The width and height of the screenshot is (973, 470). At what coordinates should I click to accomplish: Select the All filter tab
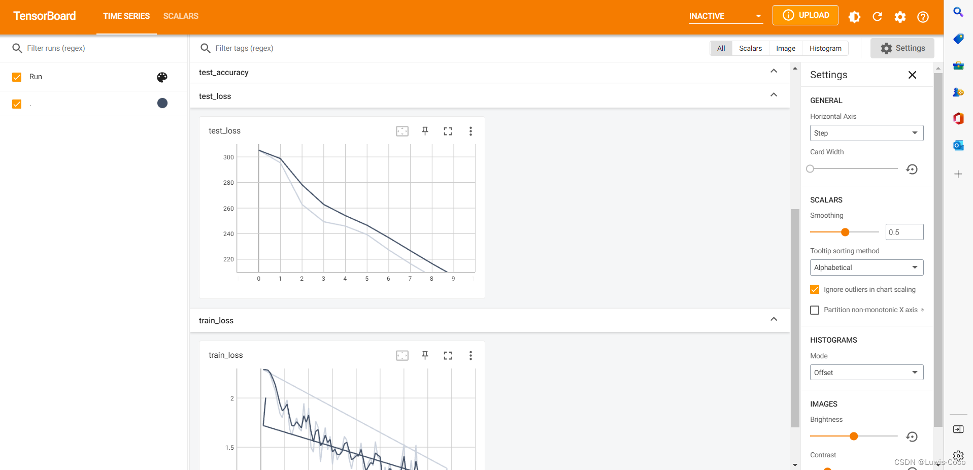point(721,48)
